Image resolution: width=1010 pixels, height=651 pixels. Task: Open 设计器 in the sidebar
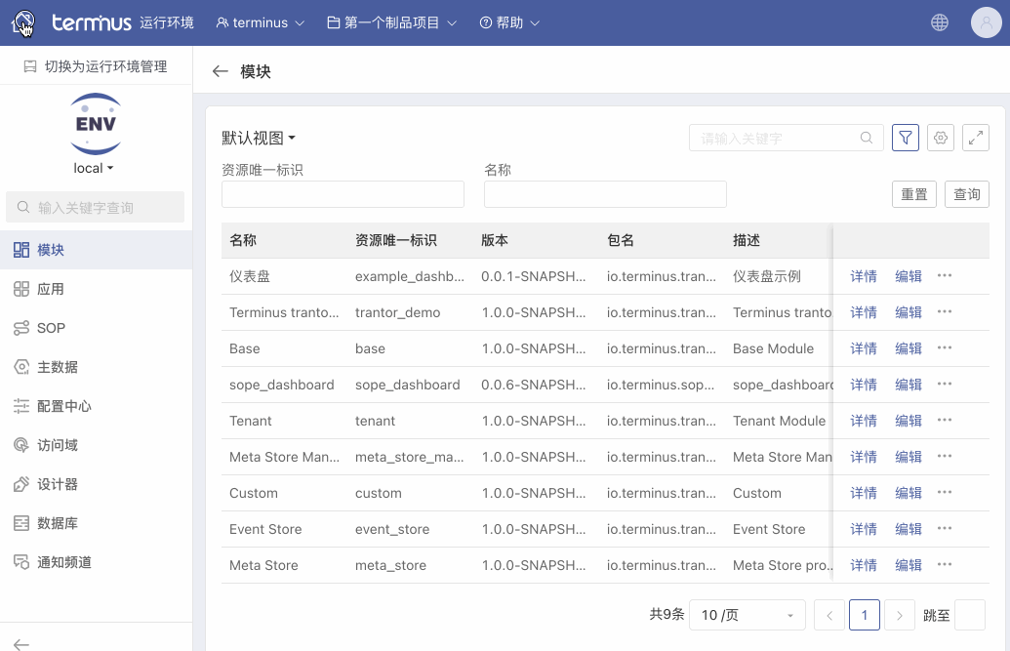96,484
